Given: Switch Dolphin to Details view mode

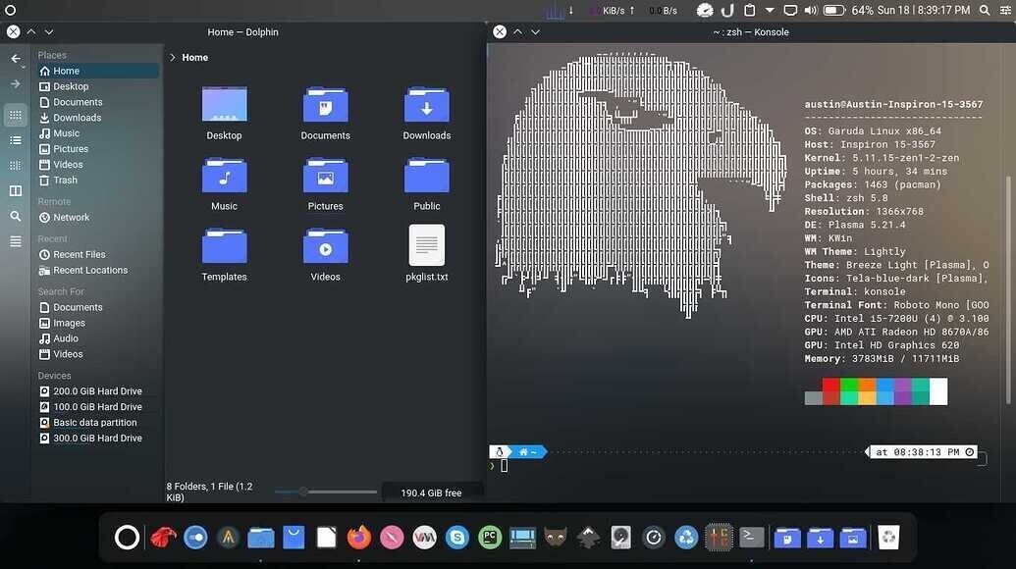Looking at the screenshot, I should click(16, 166).
